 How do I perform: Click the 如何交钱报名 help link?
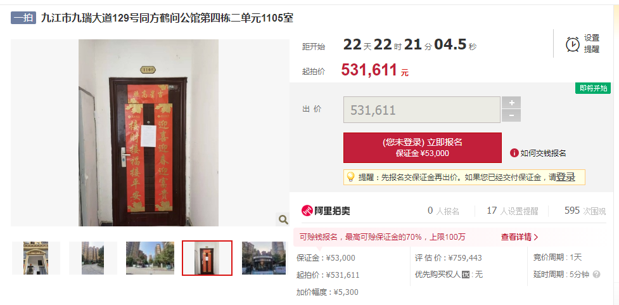tap(543, 153)
